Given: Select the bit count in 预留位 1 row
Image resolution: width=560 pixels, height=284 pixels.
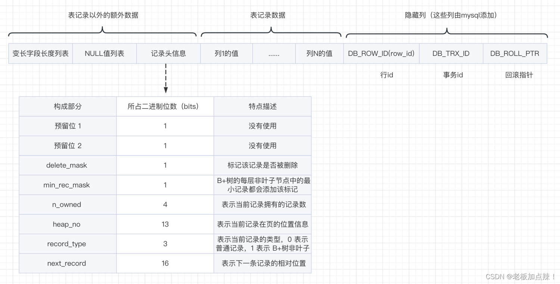Looking at the screenshot, I should tap(165, 126).
